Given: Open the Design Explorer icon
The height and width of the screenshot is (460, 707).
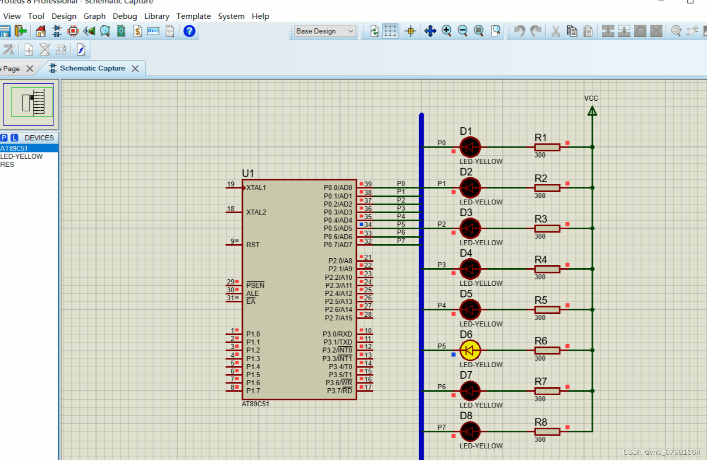Looking at the screenshot, I should tap(105, 31).
